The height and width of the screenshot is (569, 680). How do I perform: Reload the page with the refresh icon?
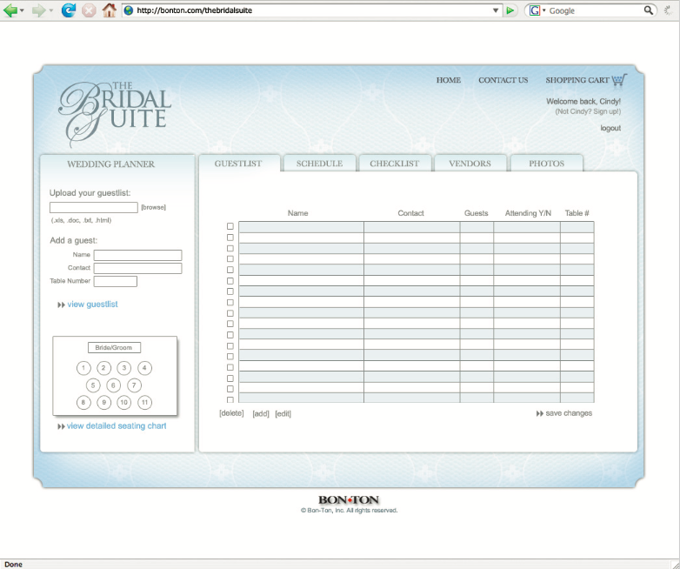68,10
